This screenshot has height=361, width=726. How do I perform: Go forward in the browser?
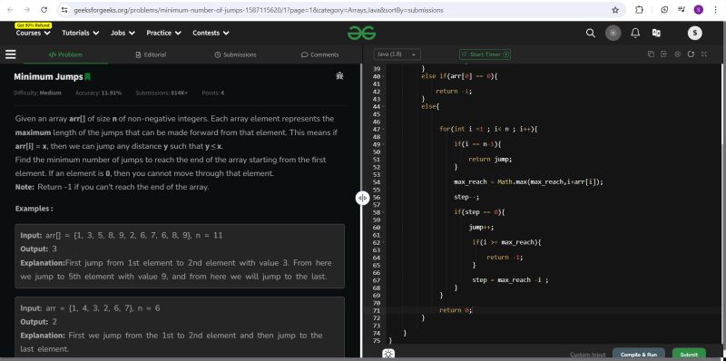(27, 10)
